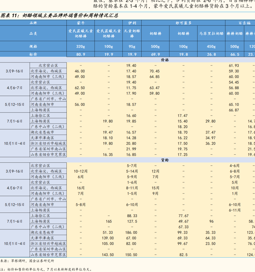
Task: Click the price value 54.45
Action: (x=234, y=82)
